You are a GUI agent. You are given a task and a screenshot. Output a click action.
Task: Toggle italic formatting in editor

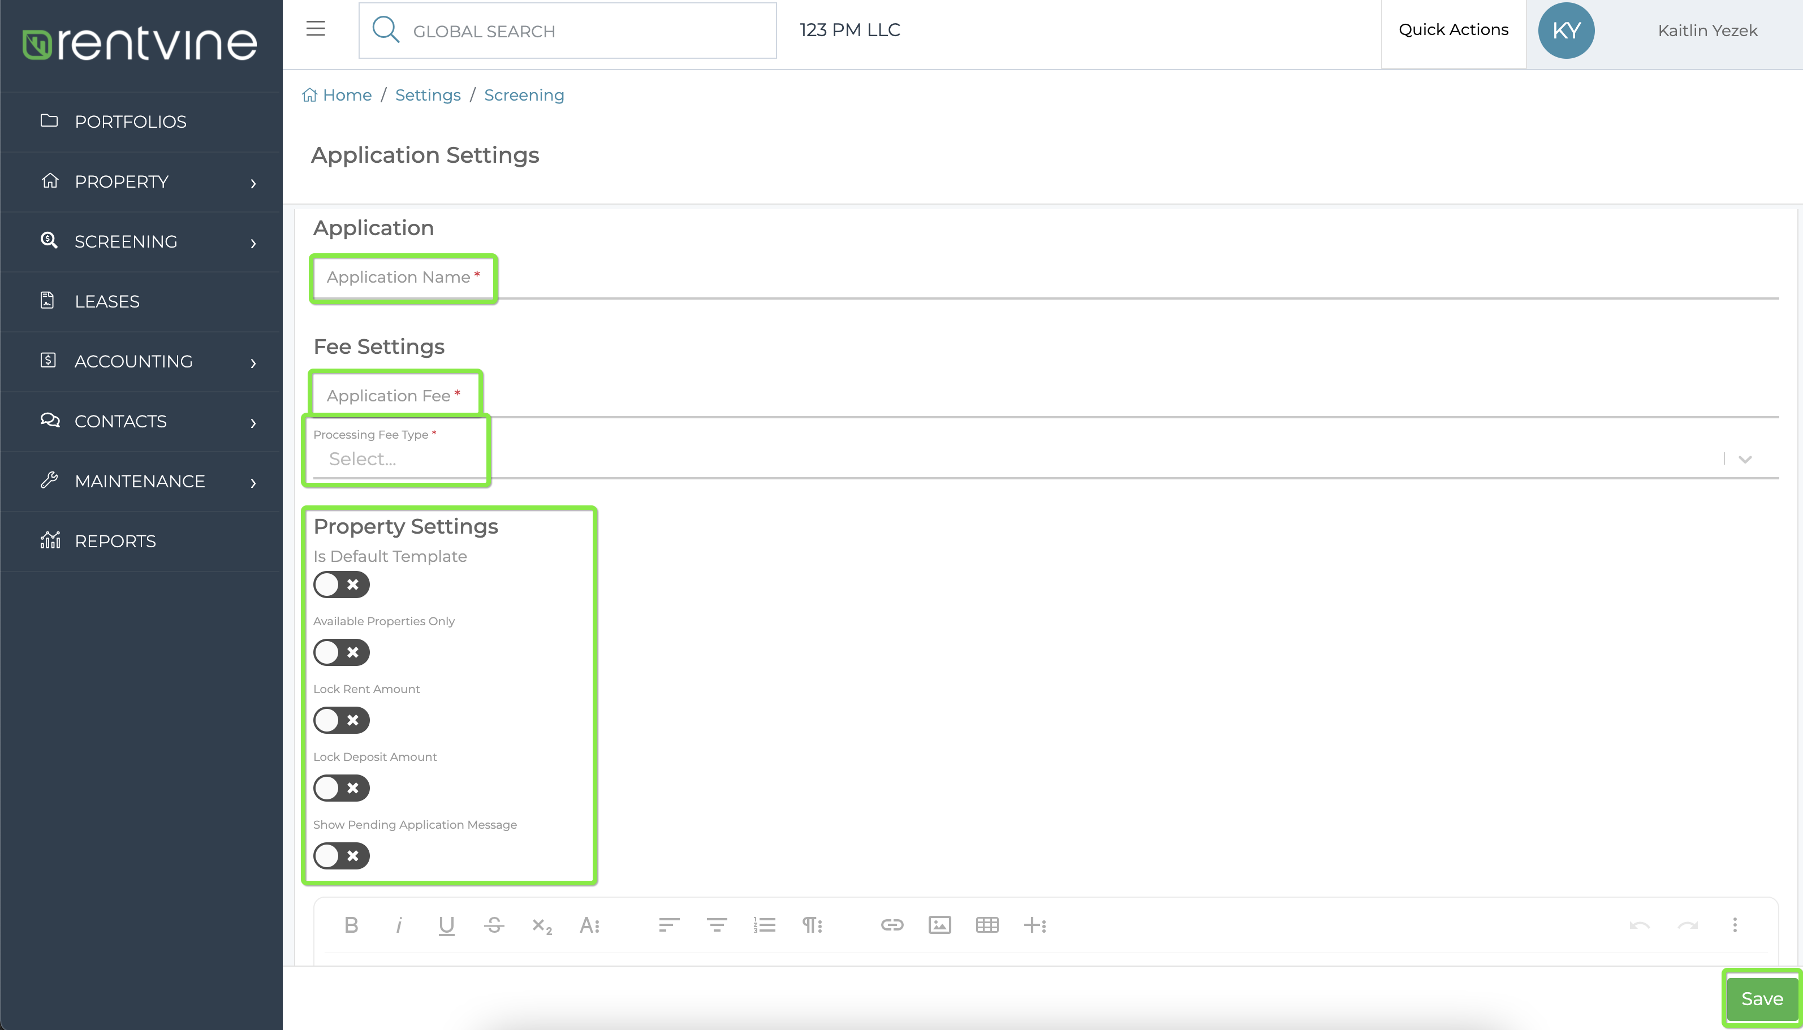(x=399, y=925)
